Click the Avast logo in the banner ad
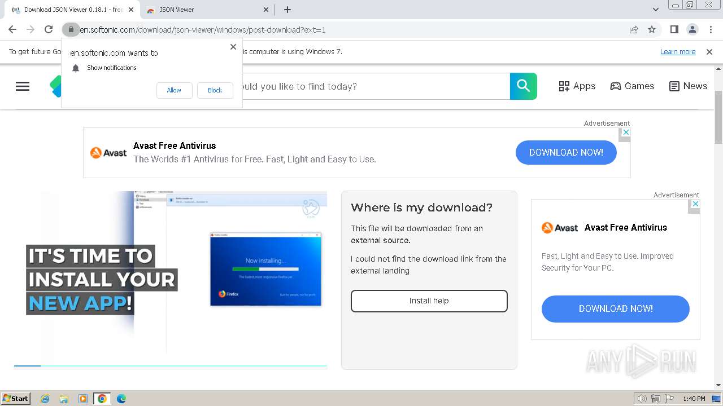This screenshot has height=406, width=723. (x=108, y=152)
